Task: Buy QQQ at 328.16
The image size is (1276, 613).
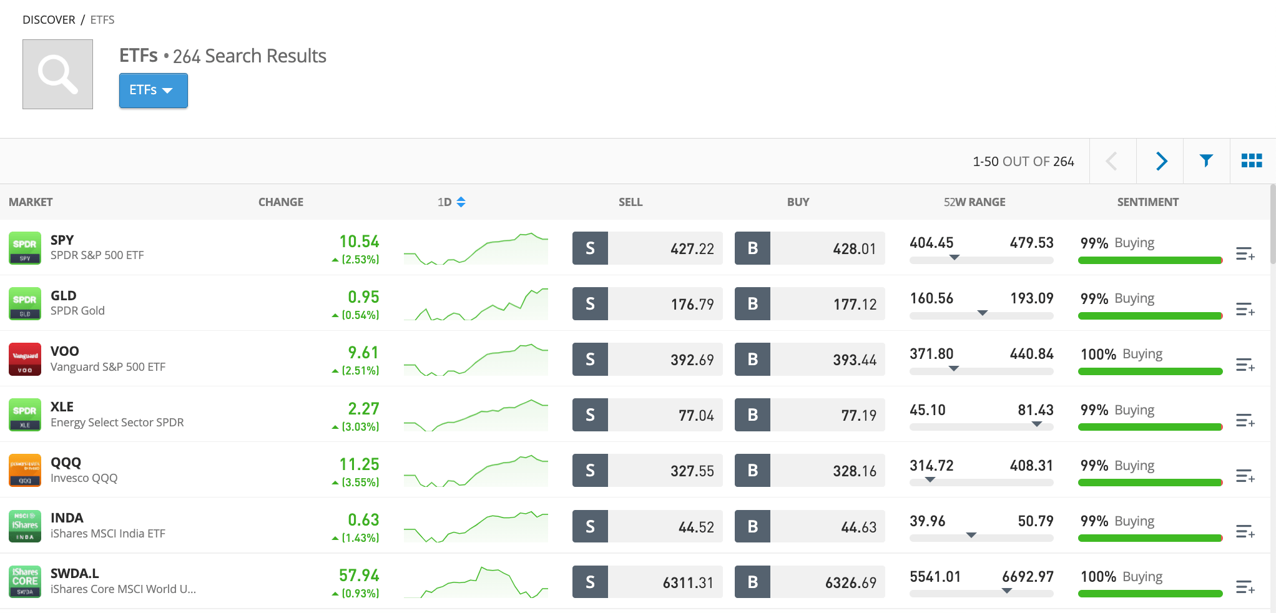Action: coord(810,471)
